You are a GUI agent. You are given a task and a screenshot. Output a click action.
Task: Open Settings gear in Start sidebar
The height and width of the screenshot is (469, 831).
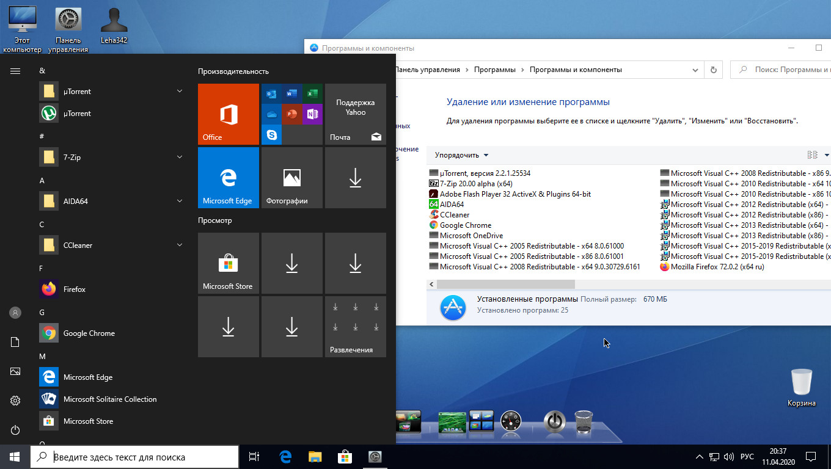coord(15,401)
